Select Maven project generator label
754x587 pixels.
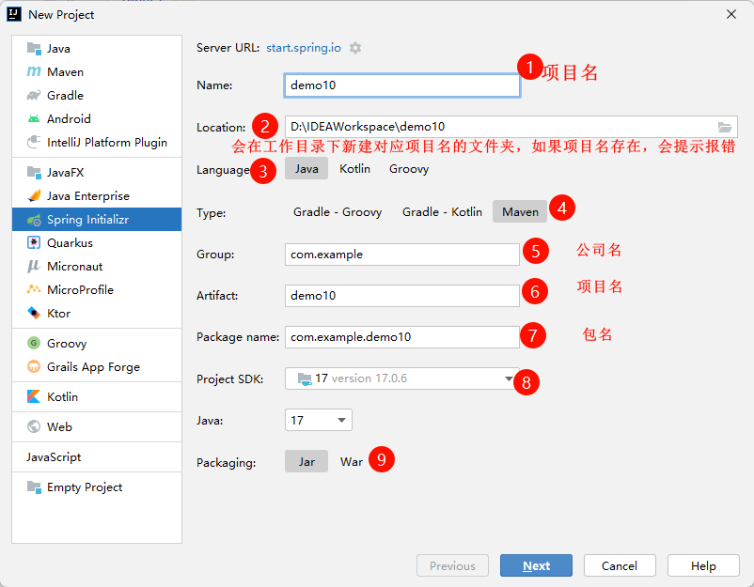tap(66, 72)
